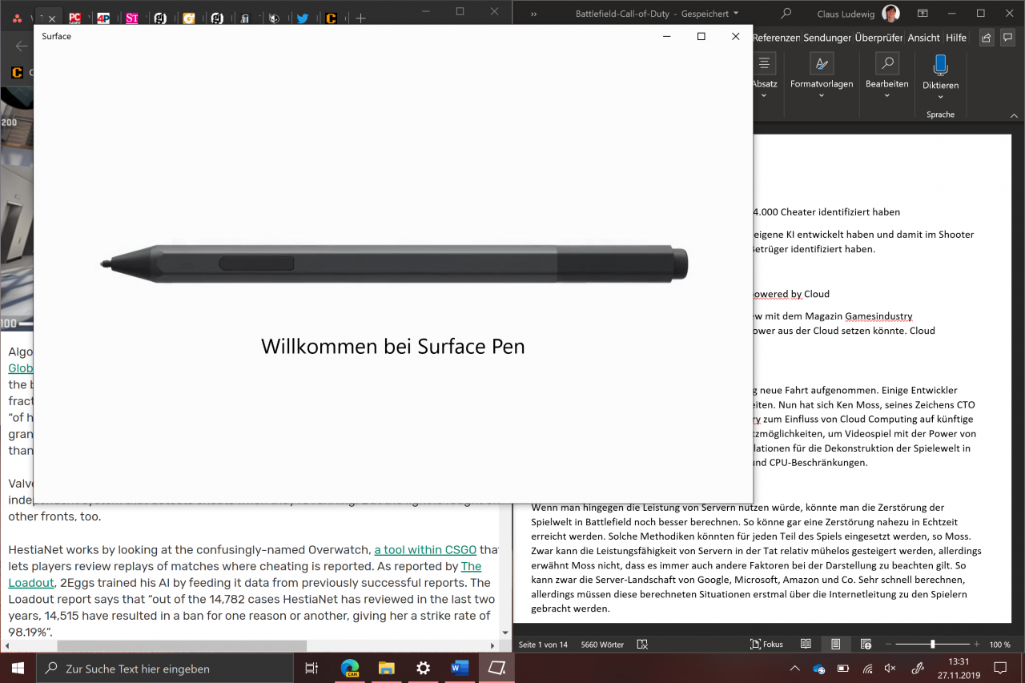The height and width of the screenshot is (683, 1025).
Task: Switch to the Twitter browser tab
Action: click(303, 18)
